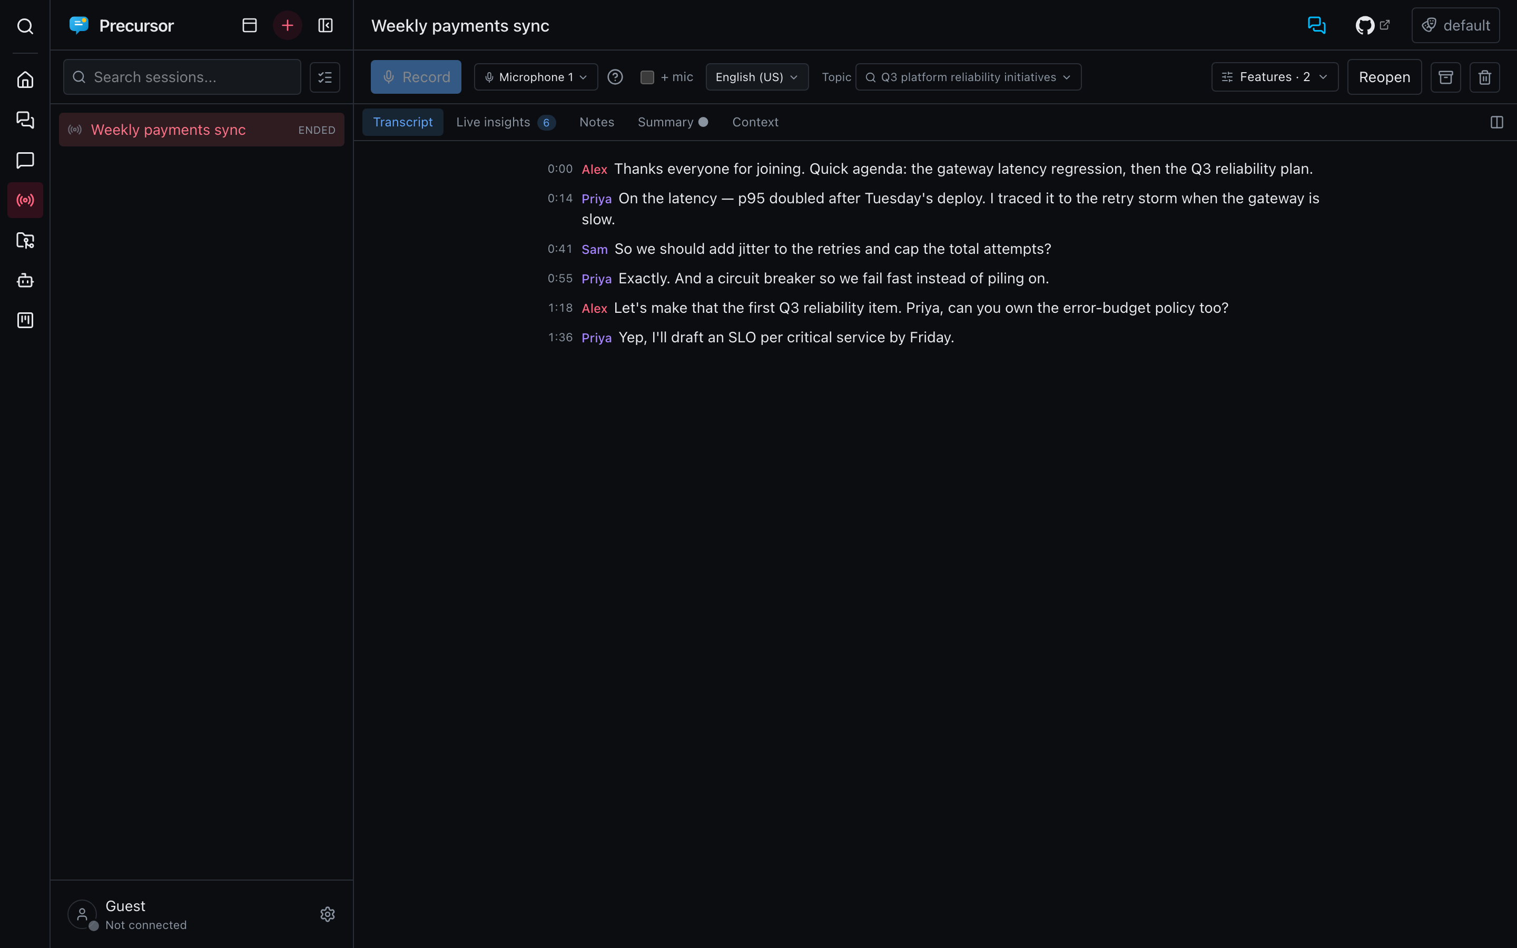Go to Home in the sidebar rail
The image size is (1517, 948).
coord(25,80)
